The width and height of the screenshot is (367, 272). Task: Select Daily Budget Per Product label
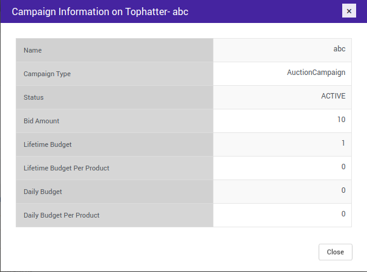[x=62, y=215]
